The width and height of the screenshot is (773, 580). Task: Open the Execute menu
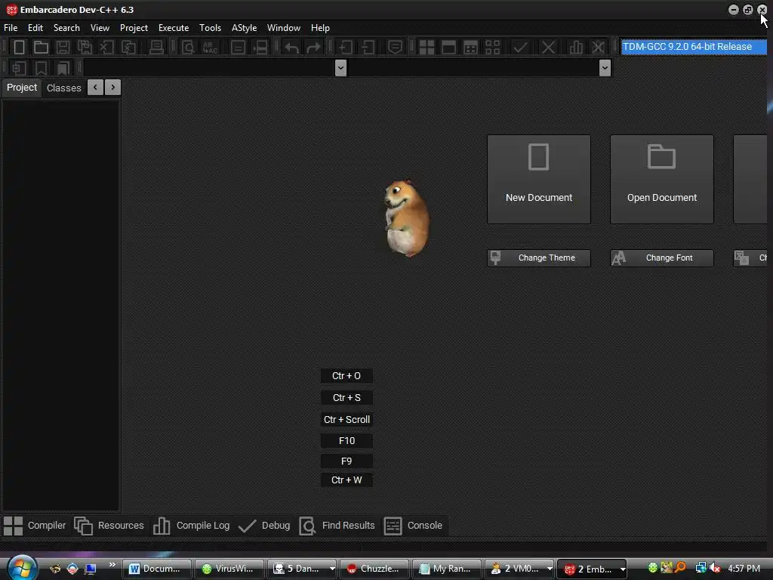point(174,28)
